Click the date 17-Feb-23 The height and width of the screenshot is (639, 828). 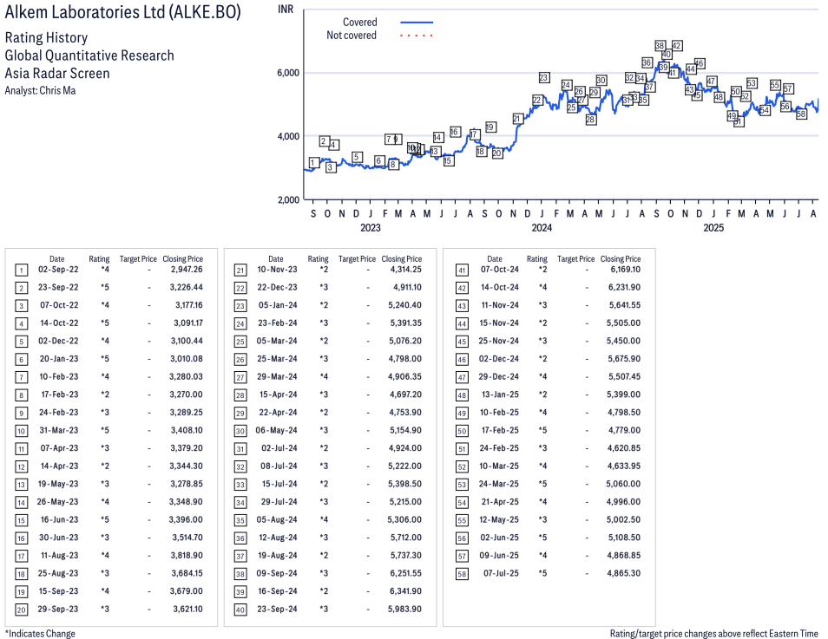point(60,394)
